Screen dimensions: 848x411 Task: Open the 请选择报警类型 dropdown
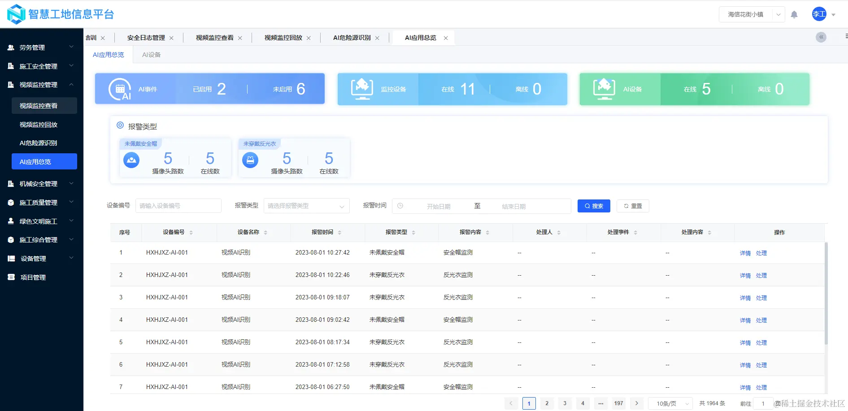tap(306, 206)
